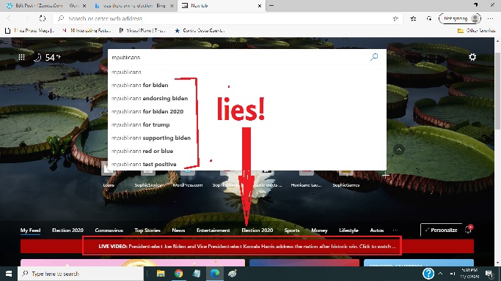Open the Other favorites folder
Screen dimensions: 501x281
[476, 31]
